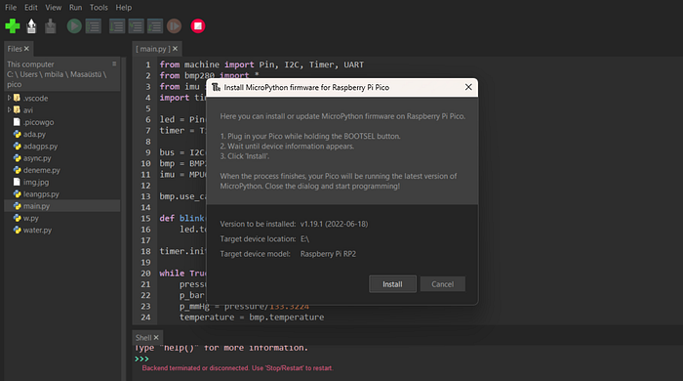Expand the .vscode folder in Files
The height and width of the screenshot is (381, 683).
tap(9, 98)
